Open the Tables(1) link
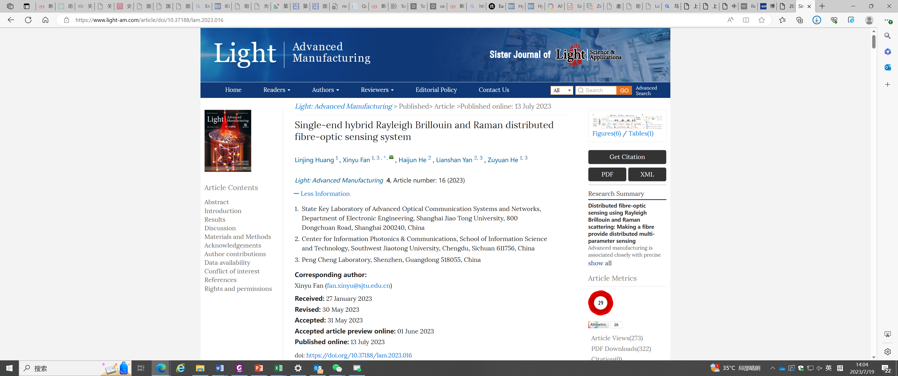This screenshot has width=898, height=376. (641, 133)
